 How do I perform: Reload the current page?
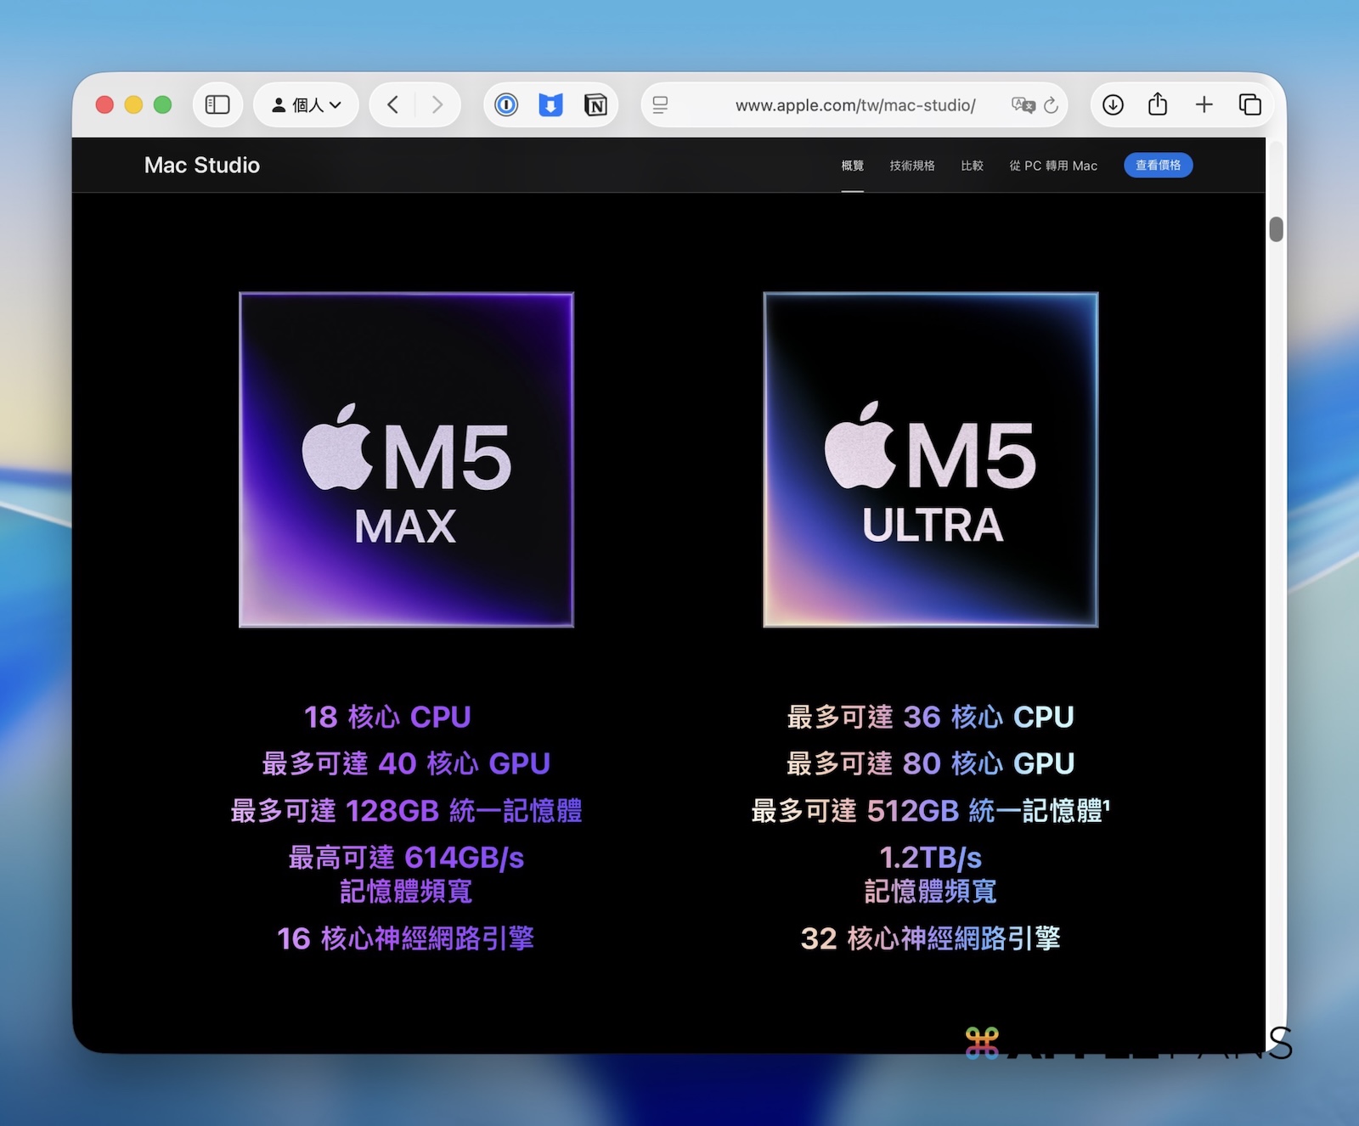coord(1051,104)
